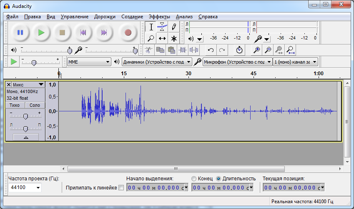
Task: Click the Undo arrow icon
Action: (211, 50)
